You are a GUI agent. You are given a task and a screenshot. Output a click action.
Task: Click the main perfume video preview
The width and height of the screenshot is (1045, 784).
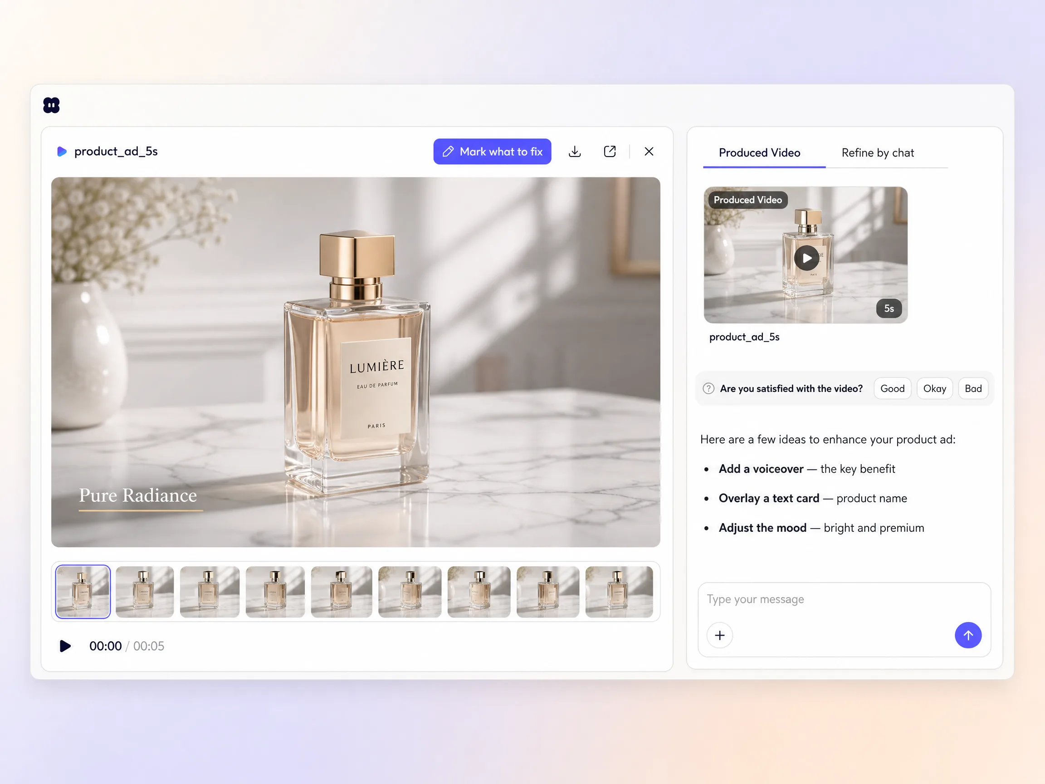tap(356, 362)
